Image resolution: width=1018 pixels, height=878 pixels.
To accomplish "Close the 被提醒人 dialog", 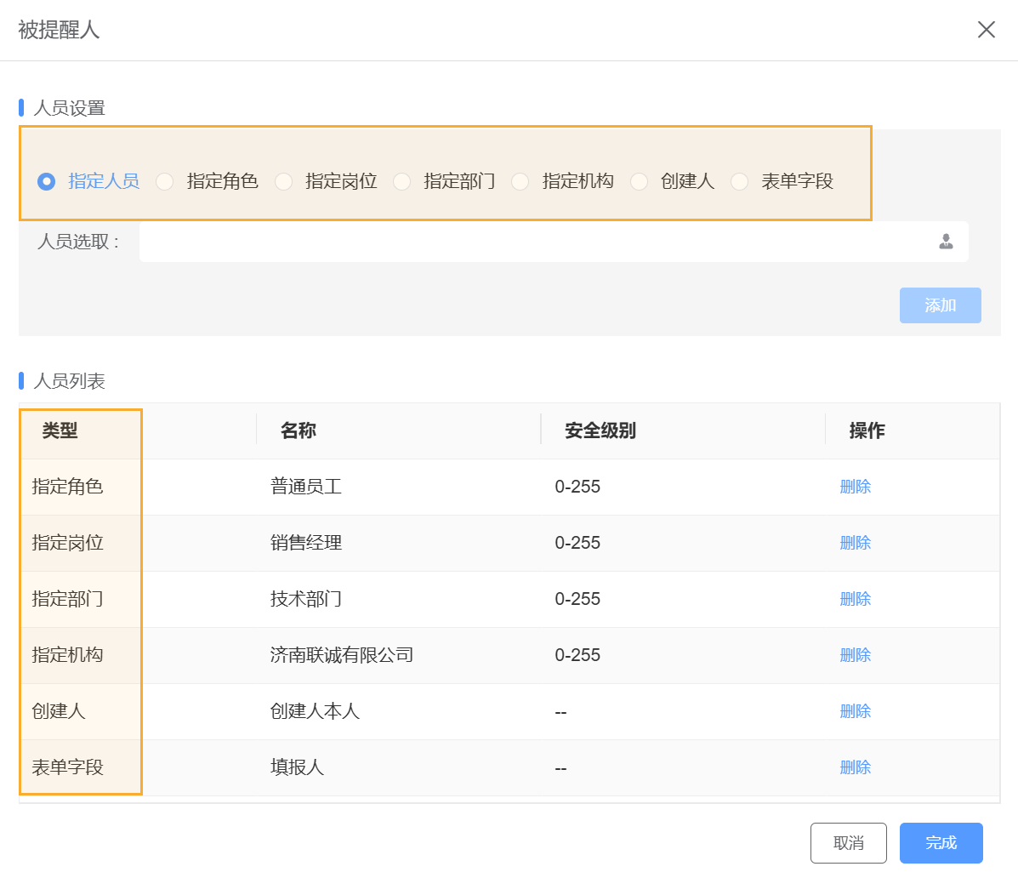I will [986, 30].
